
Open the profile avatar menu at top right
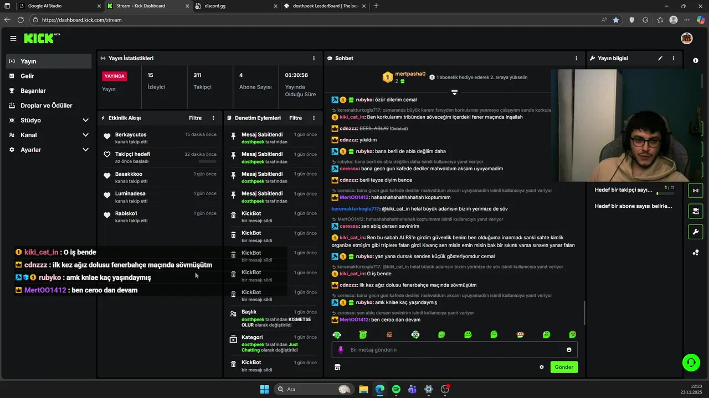pyautogui.click(x=687, y=38)
